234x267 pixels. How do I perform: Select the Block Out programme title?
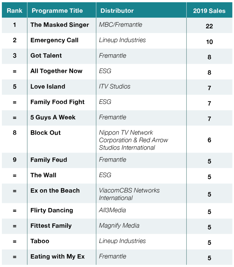point(46,133)
